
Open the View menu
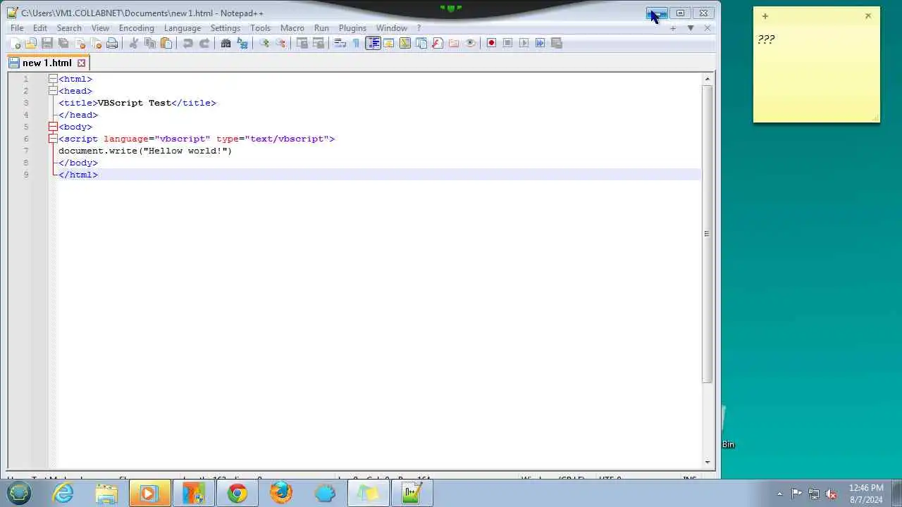(100, 28)
